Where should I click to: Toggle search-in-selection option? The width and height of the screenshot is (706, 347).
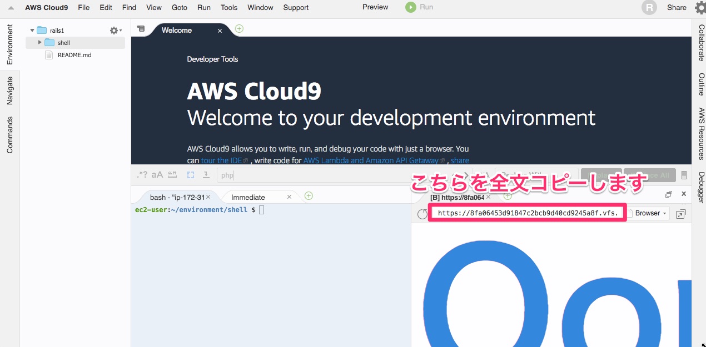tap(191, 175)
